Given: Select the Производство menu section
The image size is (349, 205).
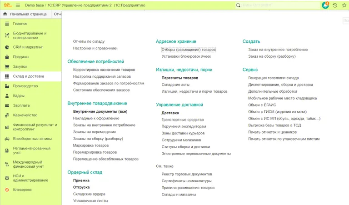Looking at the screenshot, I should (25, 86).
